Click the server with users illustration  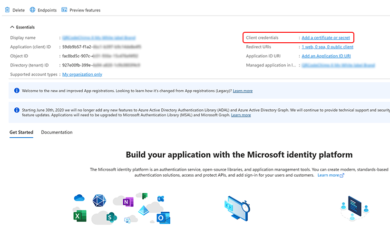354,208
